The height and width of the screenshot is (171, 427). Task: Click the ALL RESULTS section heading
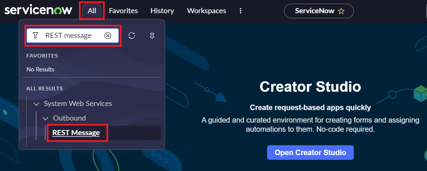pyautogui.click(x=45, y=88)
